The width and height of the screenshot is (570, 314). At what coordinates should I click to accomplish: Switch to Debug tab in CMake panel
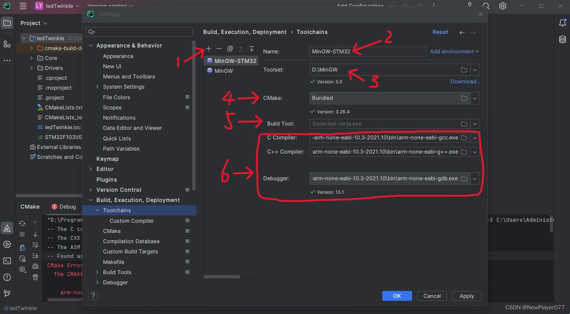(64, 207)
